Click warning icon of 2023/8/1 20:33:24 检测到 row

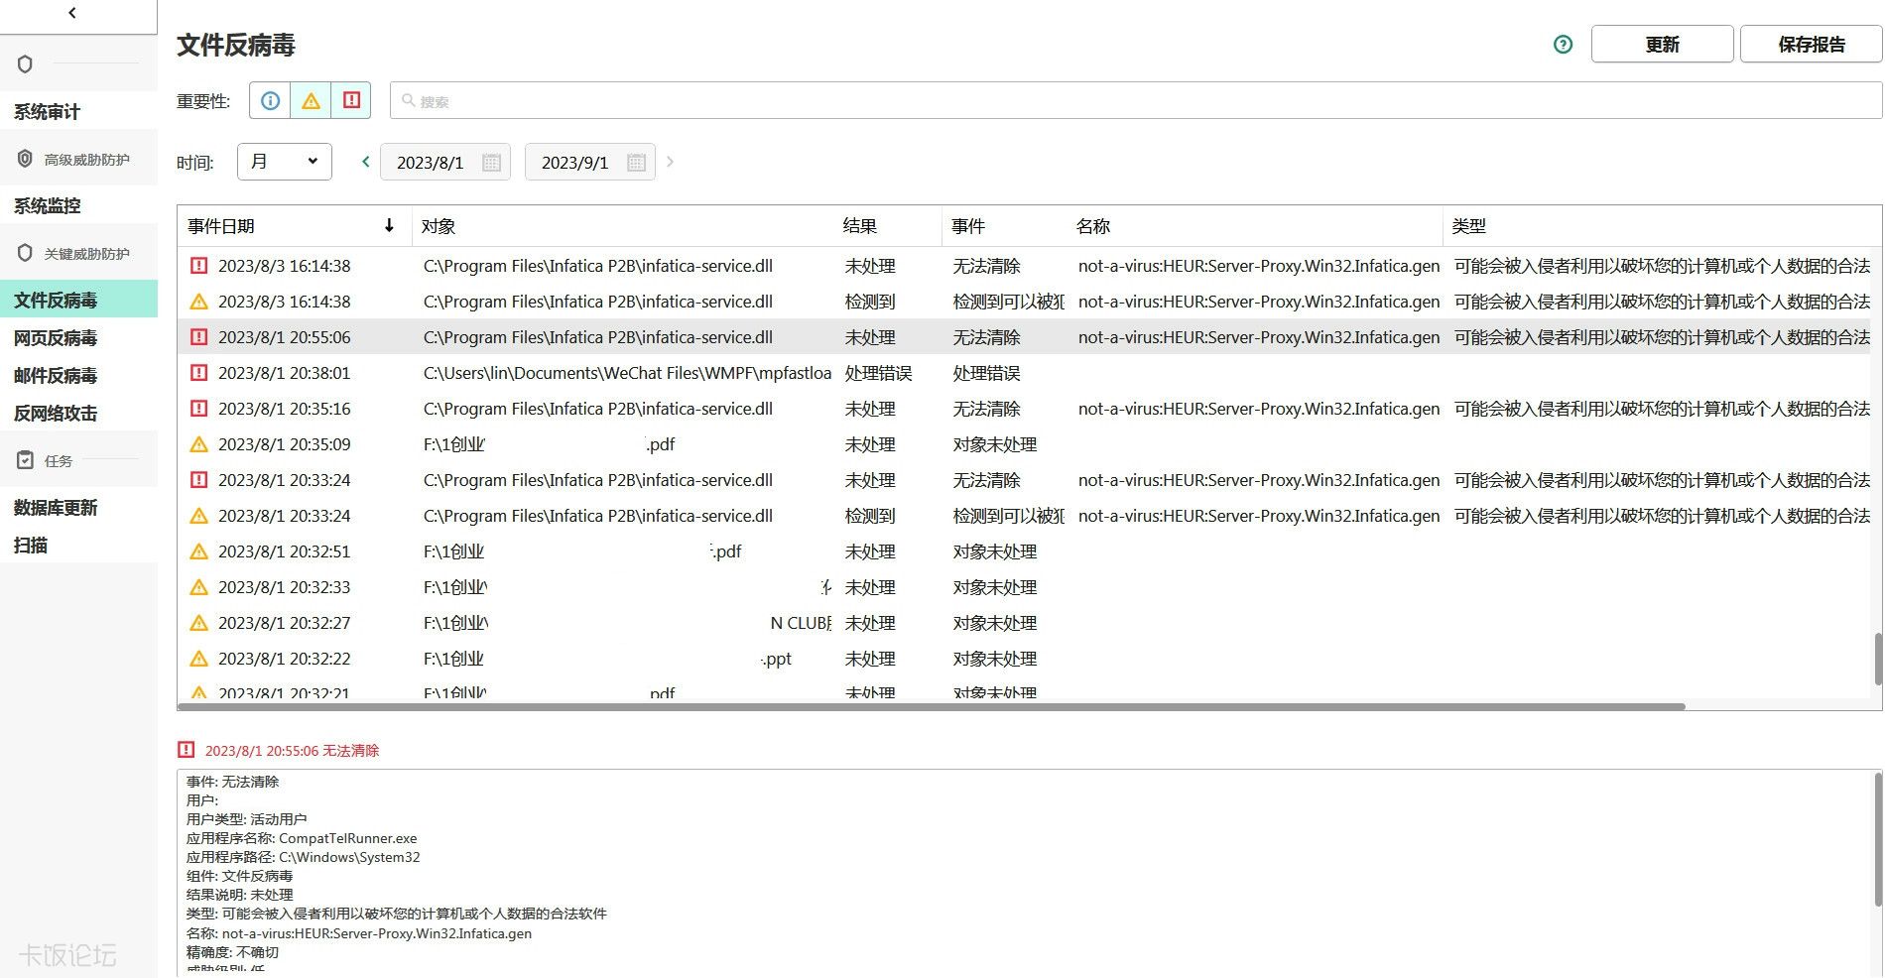198,516
